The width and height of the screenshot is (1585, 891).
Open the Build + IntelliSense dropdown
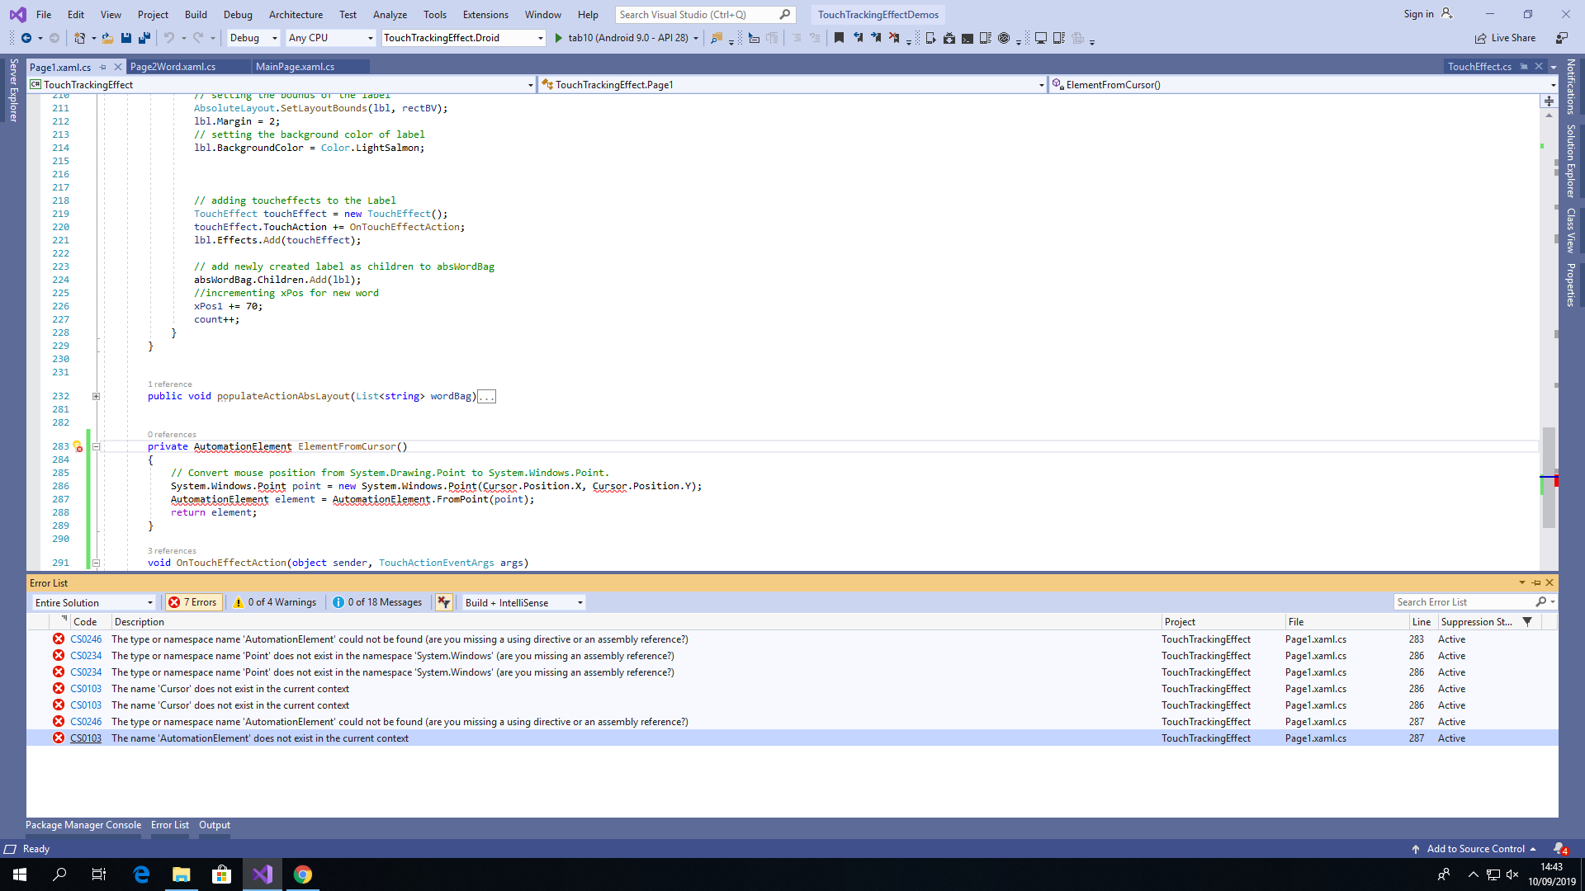coord(523,602)
